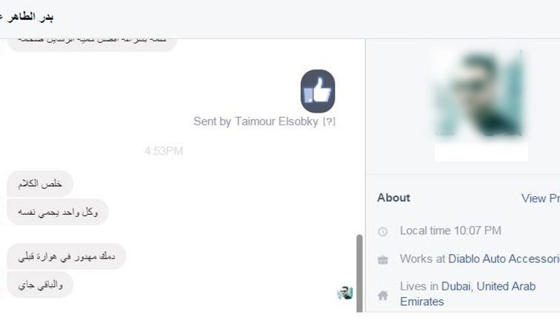560x320 pixels.
Task: Select the message وكل واحد يحمي نفسه
Action: point(58,212)
